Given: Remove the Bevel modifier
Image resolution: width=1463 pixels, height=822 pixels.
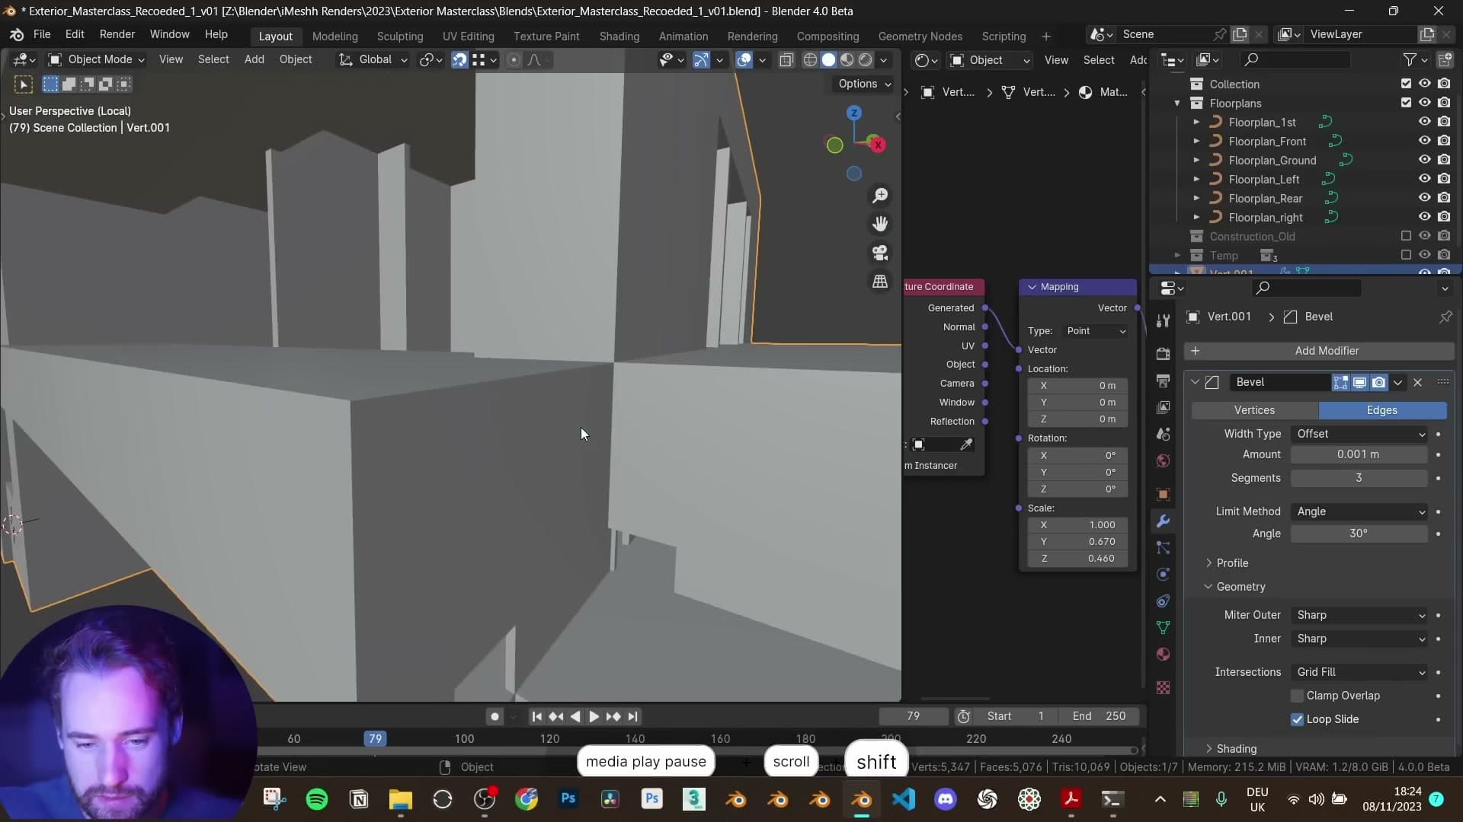Looking at the screenshot, I should tap(1418, 382).
